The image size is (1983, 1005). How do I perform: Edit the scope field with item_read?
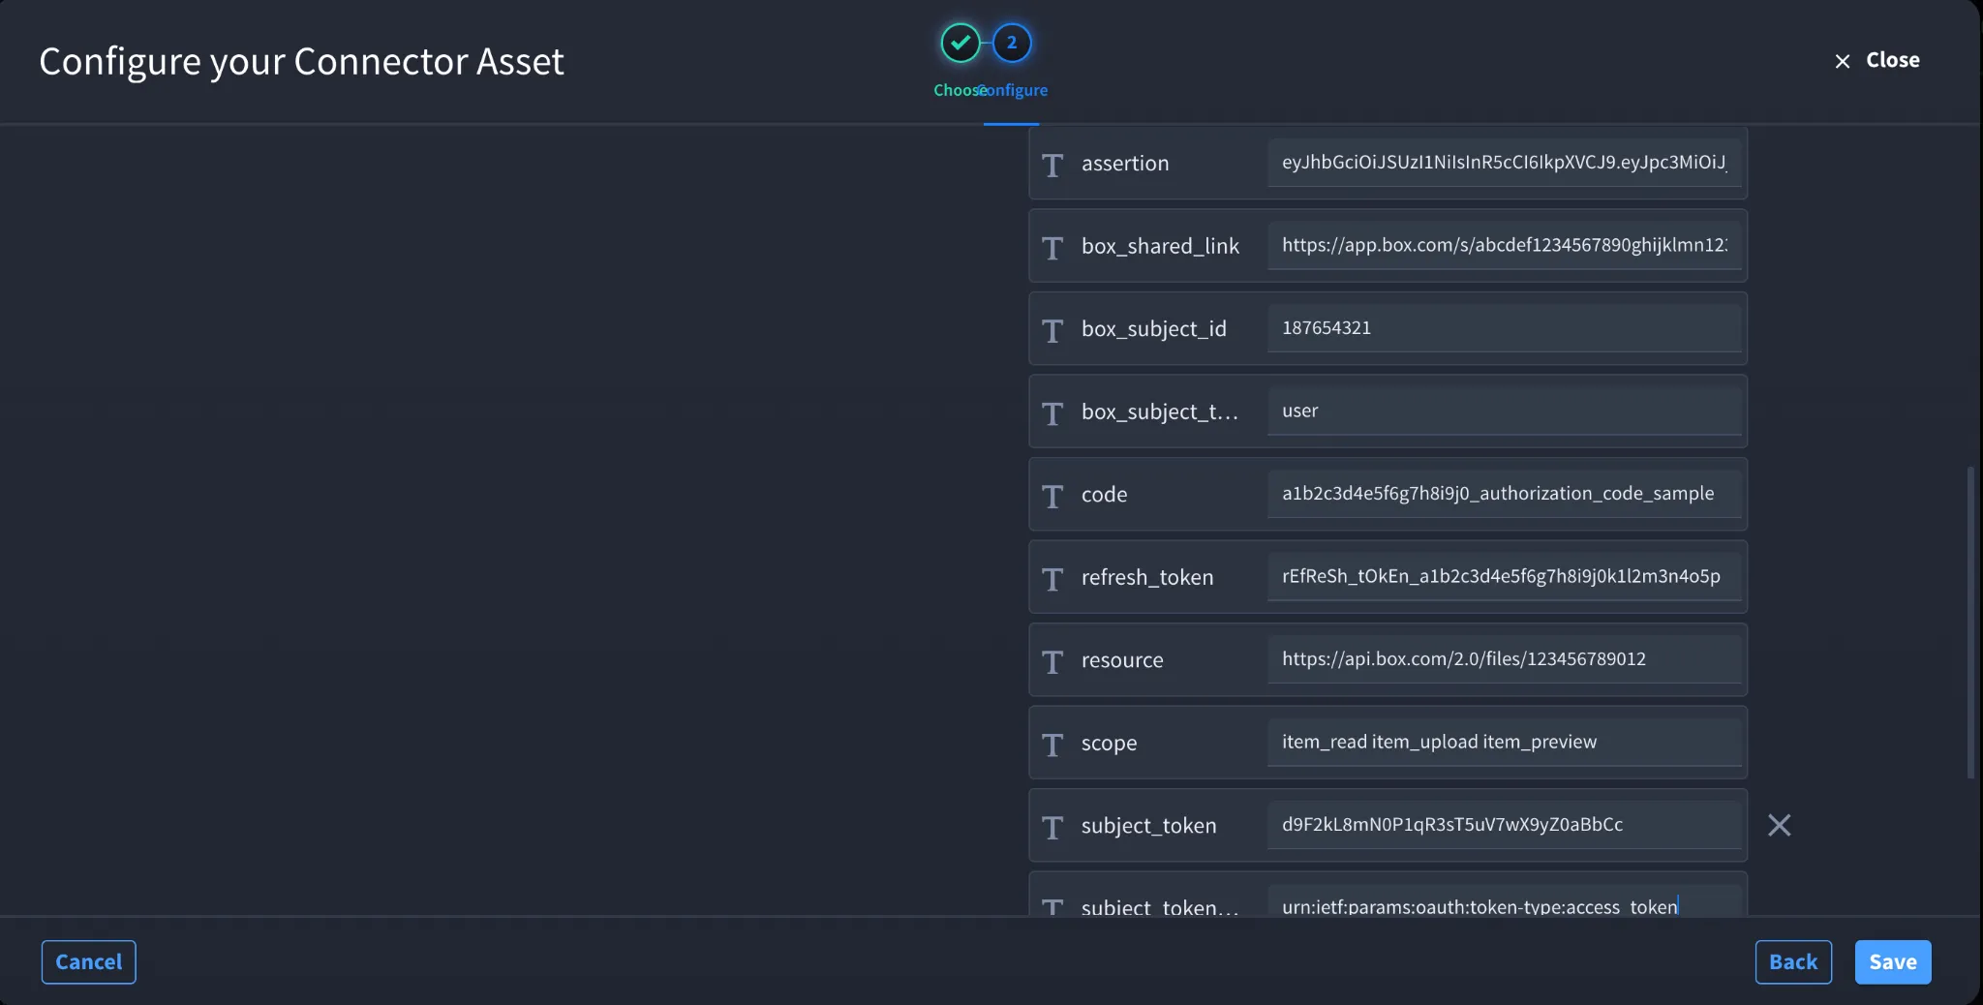1504,742
